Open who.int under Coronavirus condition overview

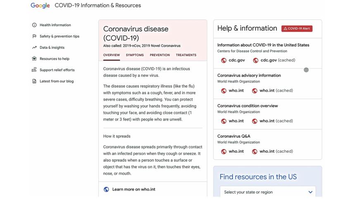click(x=236, y=121)
